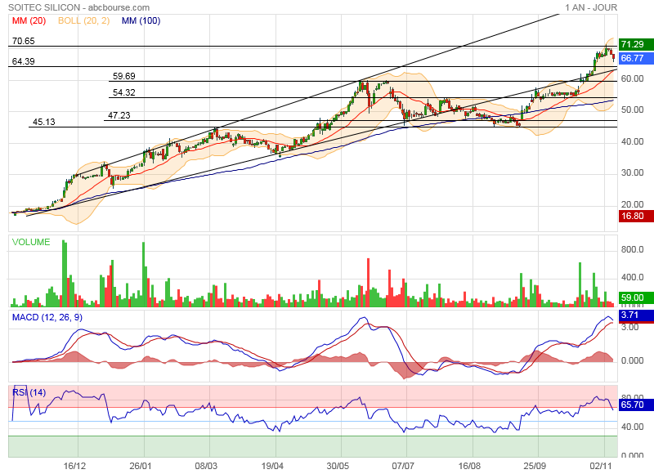Click the SOITEC SILICON - abcbourse.com chart title
Viewport: 654px width, 474px height.
coord(78,7)
